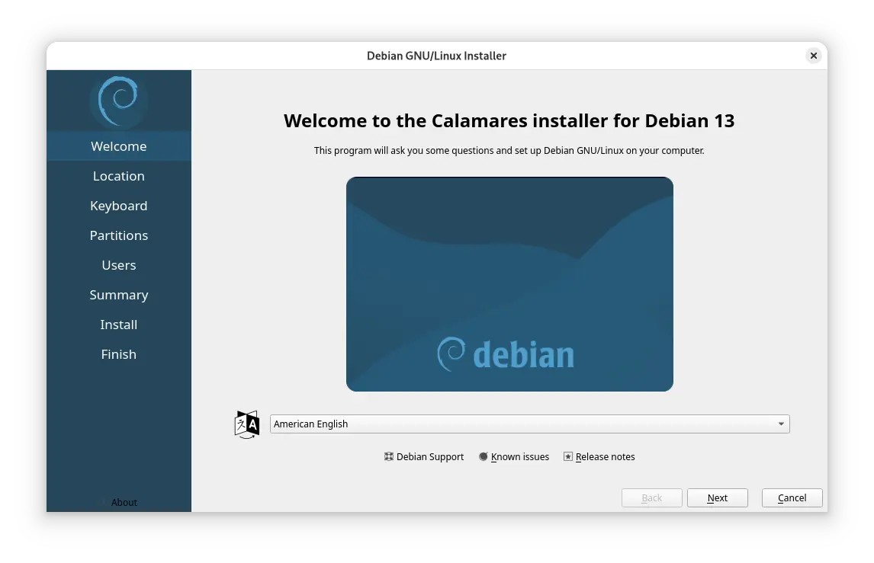Screen dimensions: 874x563
Task: Close the Debian installer window
Action: coord(814,56)
